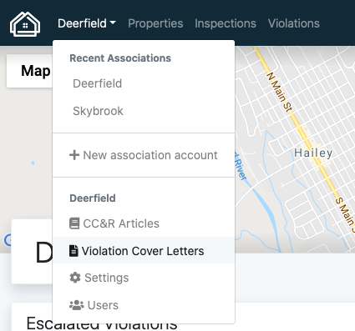
Task: Toggle the Deerfield dropdown caret
Action: coord(113,23)
